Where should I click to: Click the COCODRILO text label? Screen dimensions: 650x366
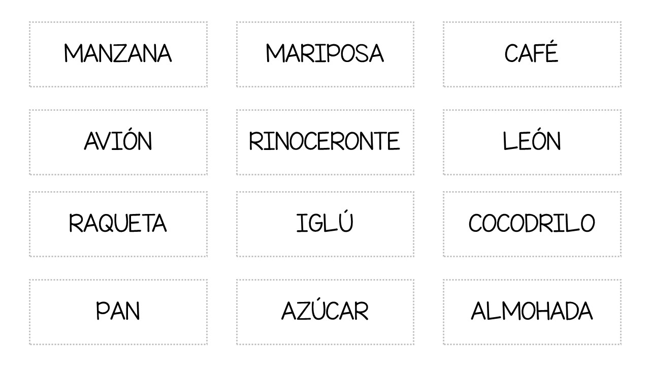(532, 223)
